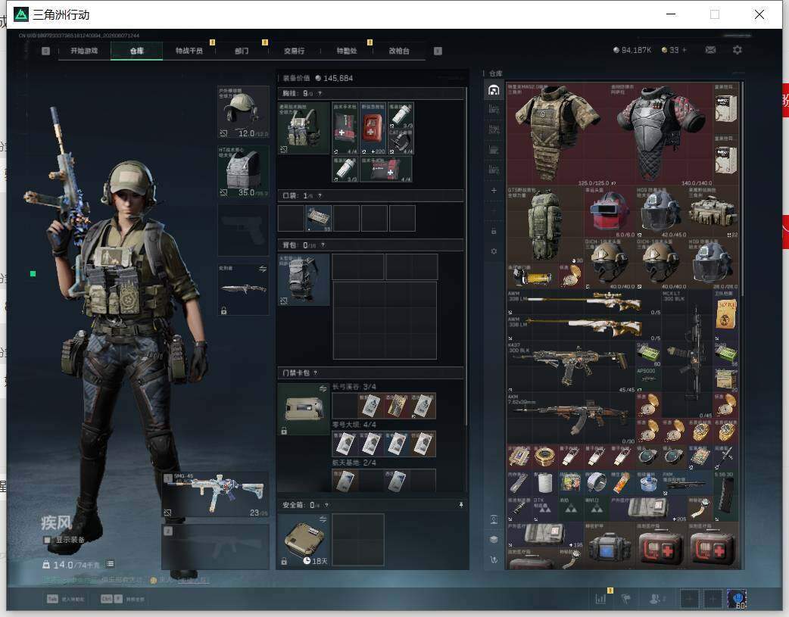The width and height of the screenshot is (789, 617).
Task: Click the equipment panel scrollbar
Action: pos(467,257)
